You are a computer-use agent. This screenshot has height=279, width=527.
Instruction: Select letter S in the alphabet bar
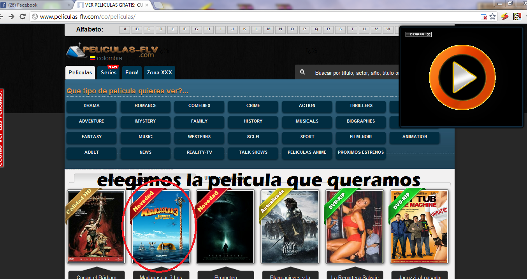[340, 29]
